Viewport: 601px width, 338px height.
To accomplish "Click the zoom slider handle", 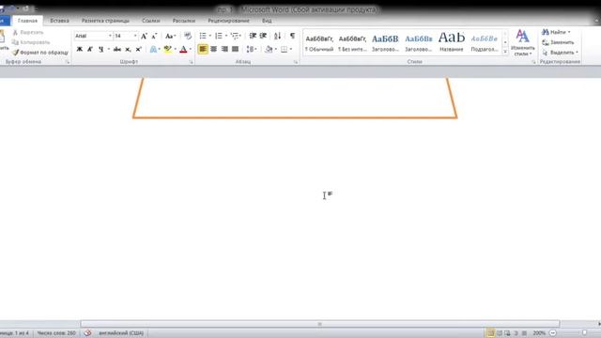I will (x=584, y=333).
